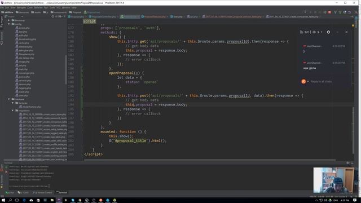The width and height of the screenshot is (361, 203).
Task: Click the Search Everywhere magnifier icon
Action: click(356, 12)
